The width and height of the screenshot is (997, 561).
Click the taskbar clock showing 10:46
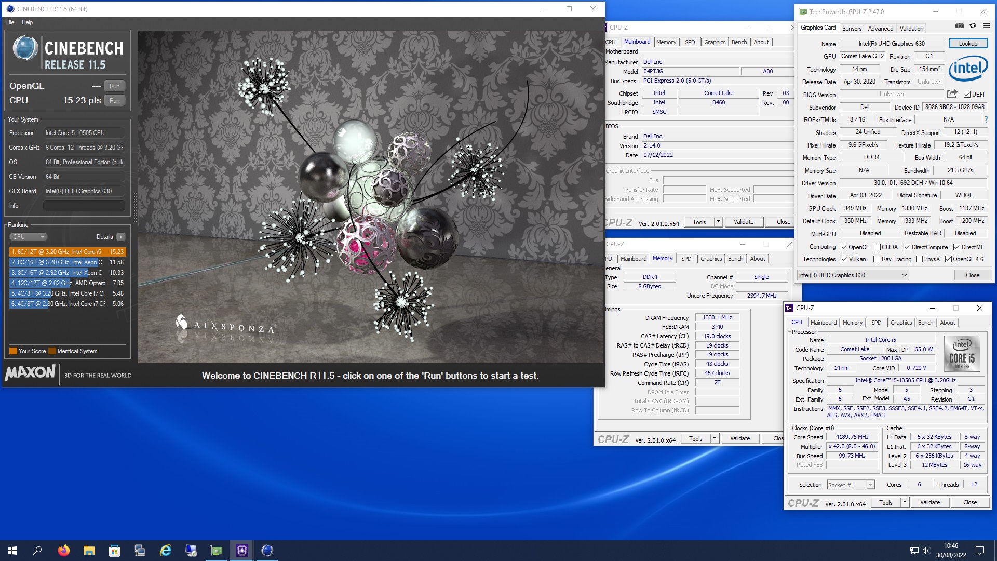pos(951,551)
